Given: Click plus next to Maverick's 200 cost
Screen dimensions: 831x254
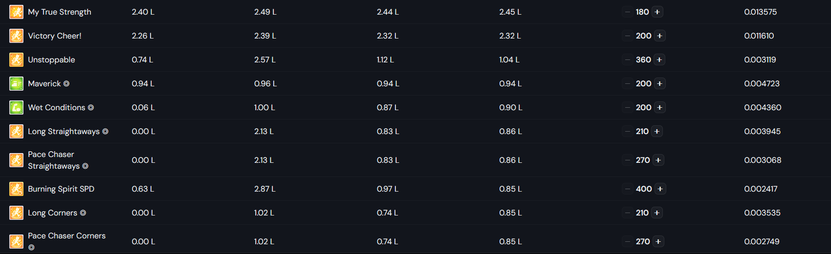Looking at the screenshot, I should [660, 83].
